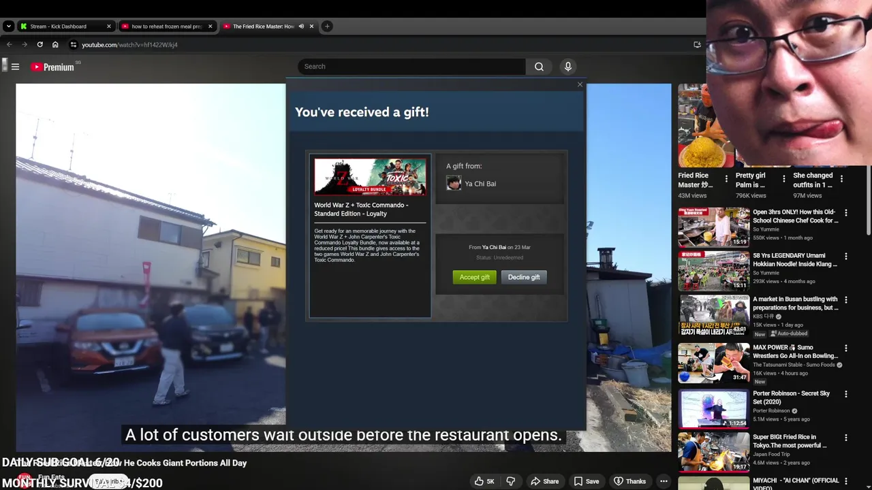
Task: Mute the Fried Rice Master tab audio
Action: click(301, 27)
